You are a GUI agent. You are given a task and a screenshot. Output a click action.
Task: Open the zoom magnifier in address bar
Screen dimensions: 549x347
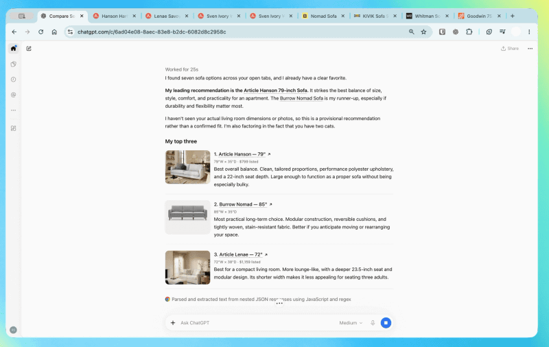point(411,32)
